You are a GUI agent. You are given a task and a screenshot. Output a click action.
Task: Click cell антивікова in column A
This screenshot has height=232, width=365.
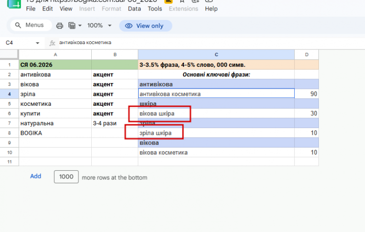(55, 74)
